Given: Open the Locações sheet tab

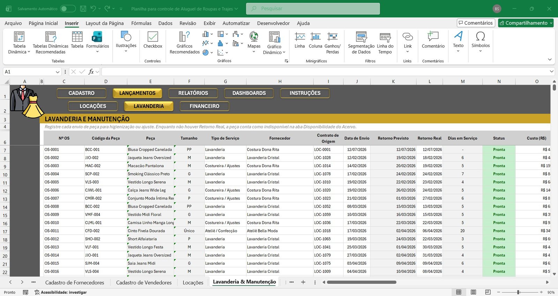Looking at the screenshot, I should tap(193, 282).
